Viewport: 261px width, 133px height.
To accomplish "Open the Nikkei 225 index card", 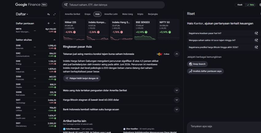I will [x=74, y=30].
